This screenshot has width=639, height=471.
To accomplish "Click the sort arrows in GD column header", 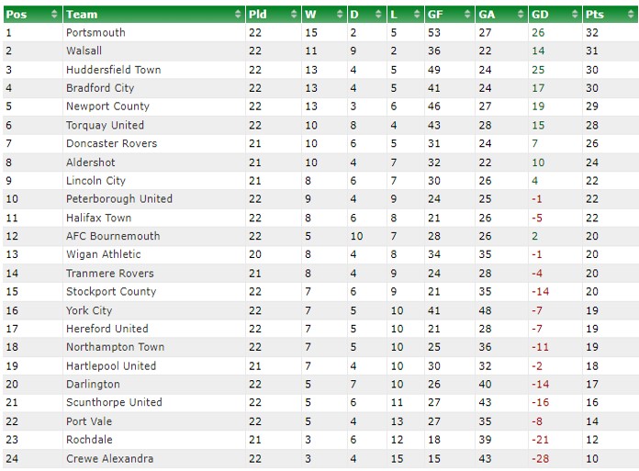I will pos(575,15).
